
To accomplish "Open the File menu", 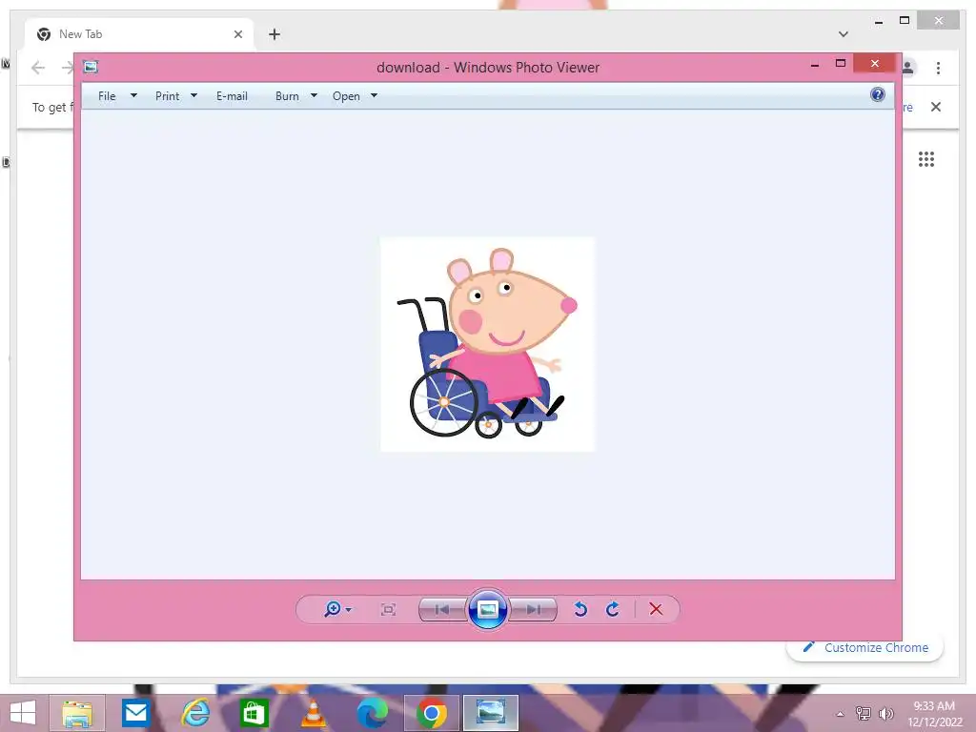I will click(x=107, y=96).
